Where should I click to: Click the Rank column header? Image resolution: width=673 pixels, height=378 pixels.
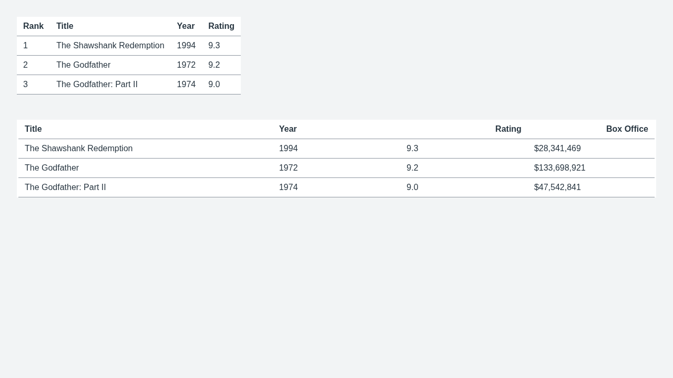(x=33, y=26)
